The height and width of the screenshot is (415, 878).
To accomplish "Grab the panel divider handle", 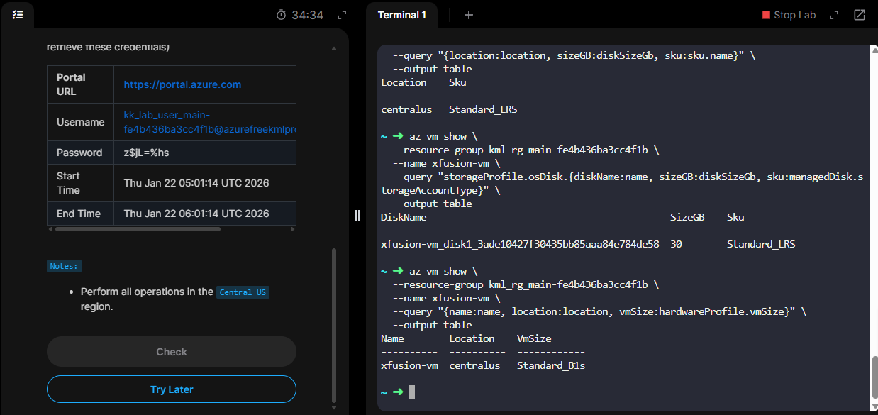I will [357, 216].
